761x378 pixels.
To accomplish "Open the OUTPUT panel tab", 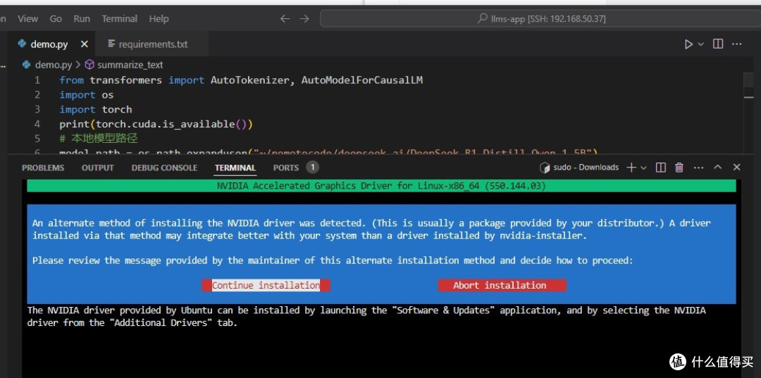I will point(97,168).
